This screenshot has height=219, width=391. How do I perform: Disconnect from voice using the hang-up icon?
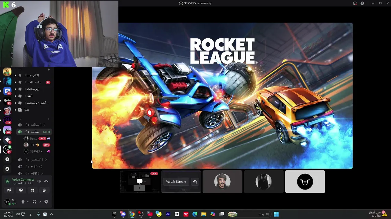[x=46, y=181]
